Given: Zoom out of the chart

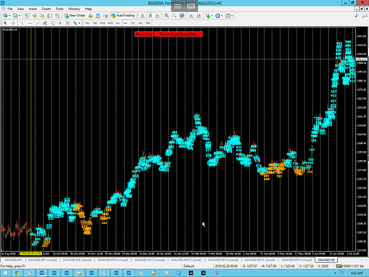Looking at the screenshot, I should pyautogui.click(x=174, y=16).
